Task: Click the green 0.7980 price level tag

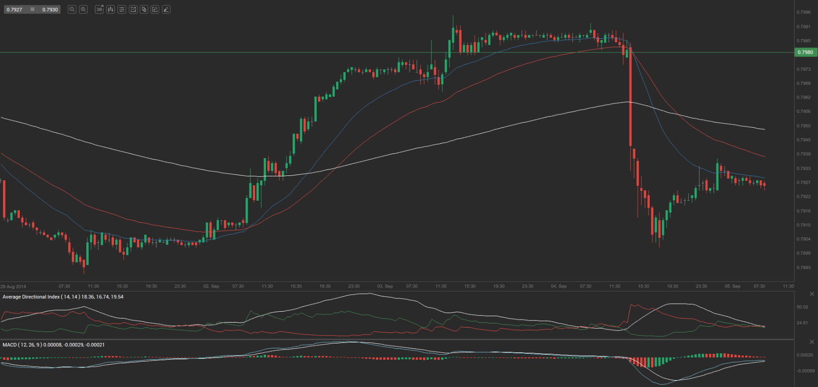Action: [x=805, y=52]
